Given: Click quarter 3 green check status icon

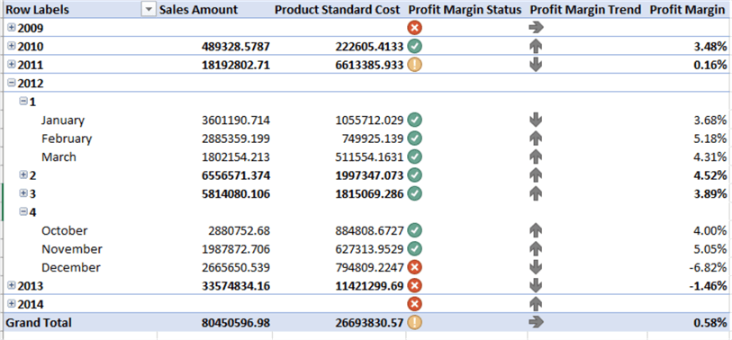Looking at the screenshot, I should pyautogui.click(x=414, y=193).
